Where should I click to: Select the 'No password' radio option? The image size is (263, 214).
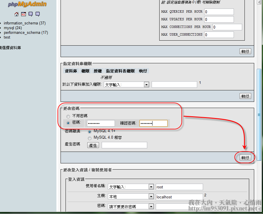click(x=68, y=116)
